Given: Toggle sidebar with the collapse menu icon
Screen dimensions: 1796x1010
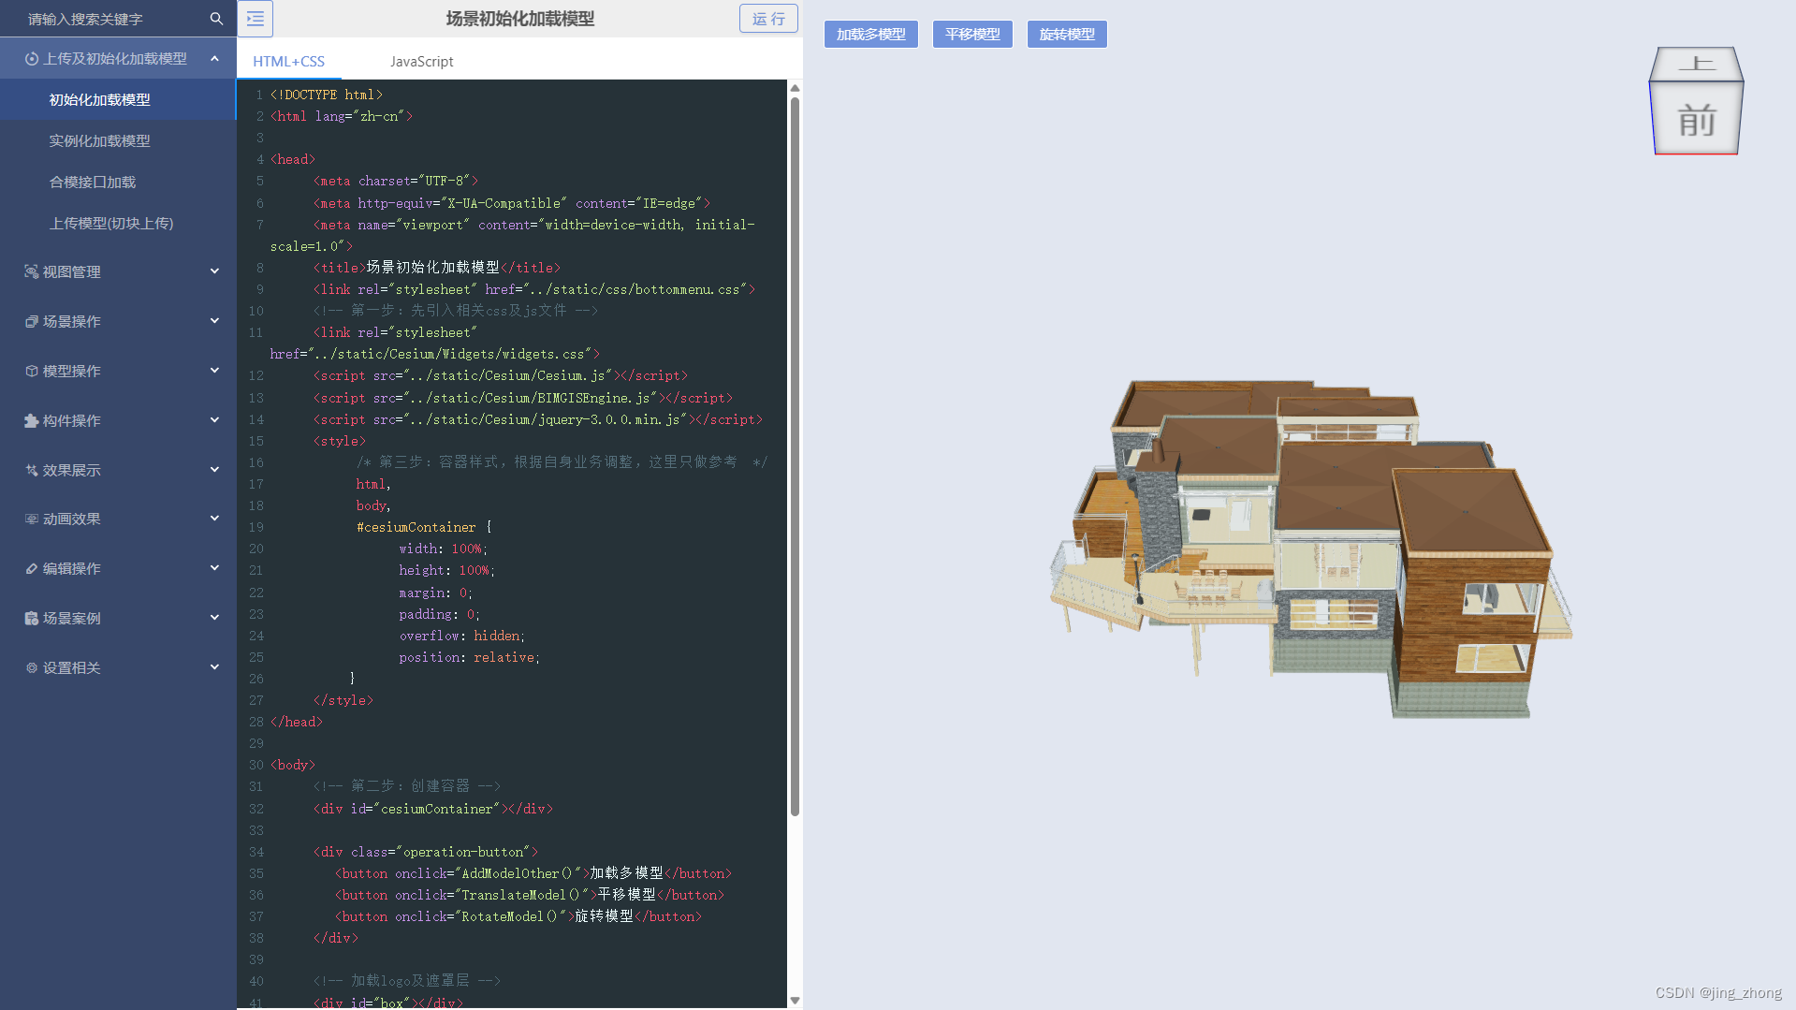Looking at the screenshot, I should (256, 19).
